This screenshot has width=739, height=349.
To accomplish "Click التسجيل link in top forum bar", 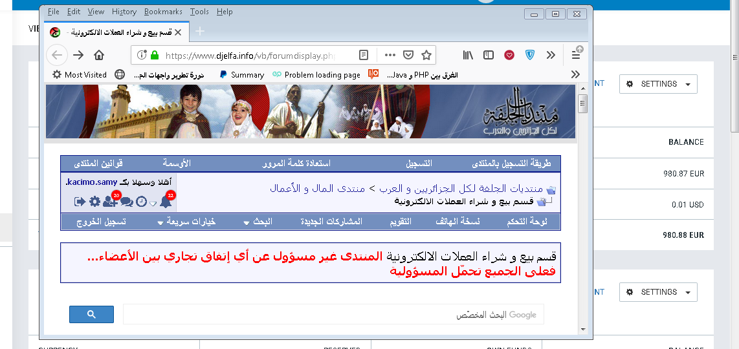I will [x=419, y=164].
